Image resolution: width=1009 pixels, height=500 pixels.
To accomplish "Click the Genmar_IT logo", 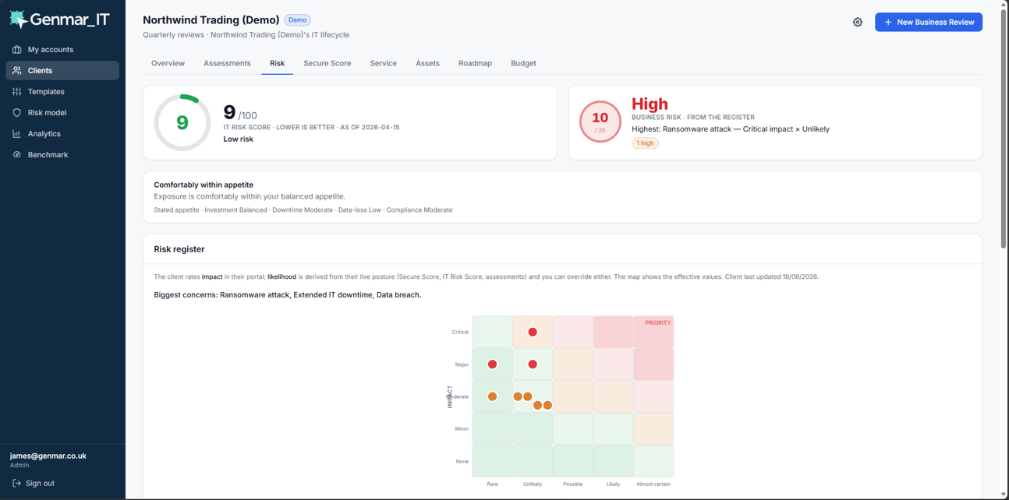I will (x=59, y=19).
